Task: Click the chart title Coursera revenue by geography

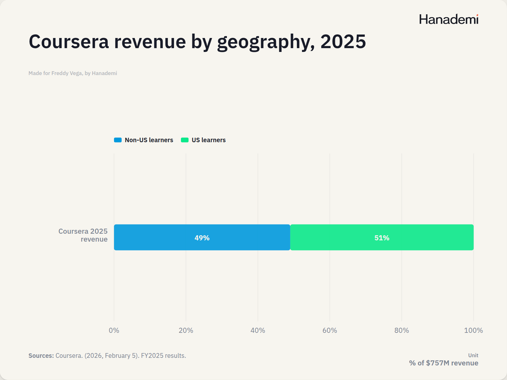Action: 197,42
